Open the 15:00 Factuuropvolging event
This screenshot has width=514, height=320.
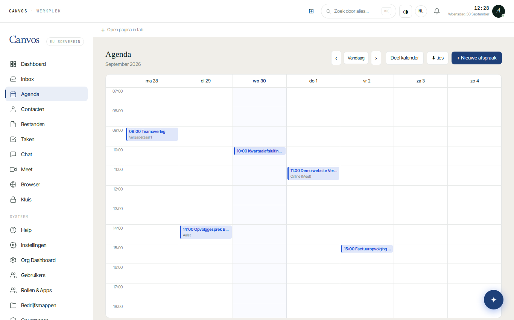click(x=367, y=249)
